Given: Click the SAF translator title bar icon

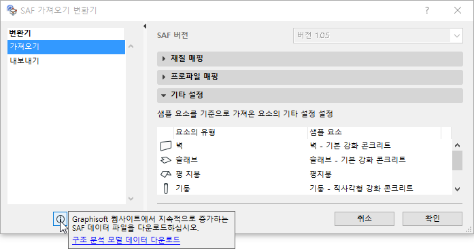Looking at the screenshot, I should [12, 10].
